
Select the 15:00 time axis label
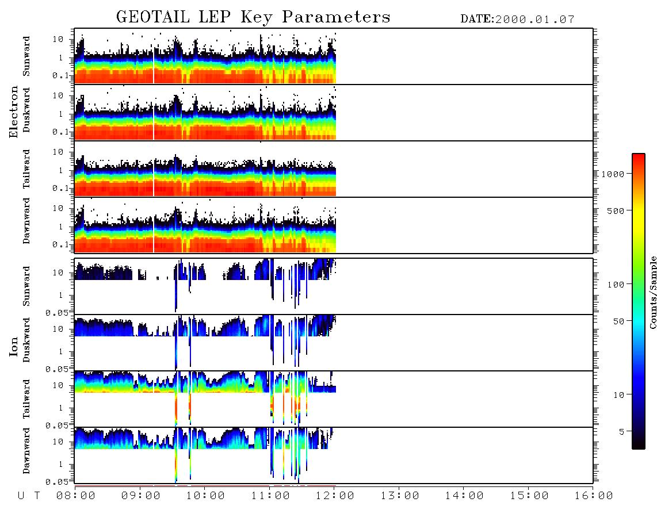pos(529,496)
